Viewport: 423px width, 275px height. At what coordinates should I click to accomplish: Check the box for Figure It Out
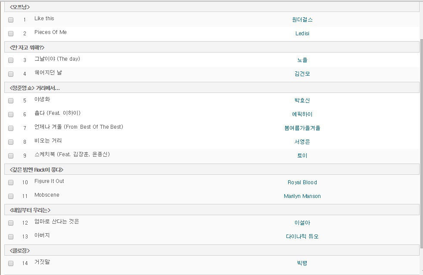11,182
